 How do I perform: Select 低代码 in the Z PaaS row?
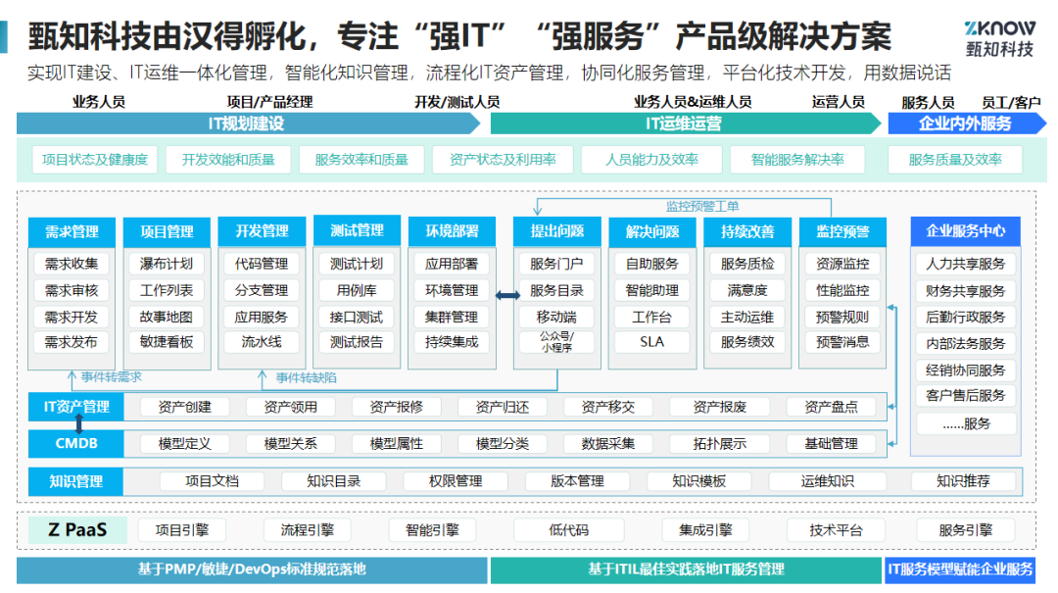[x=568, y=530]
